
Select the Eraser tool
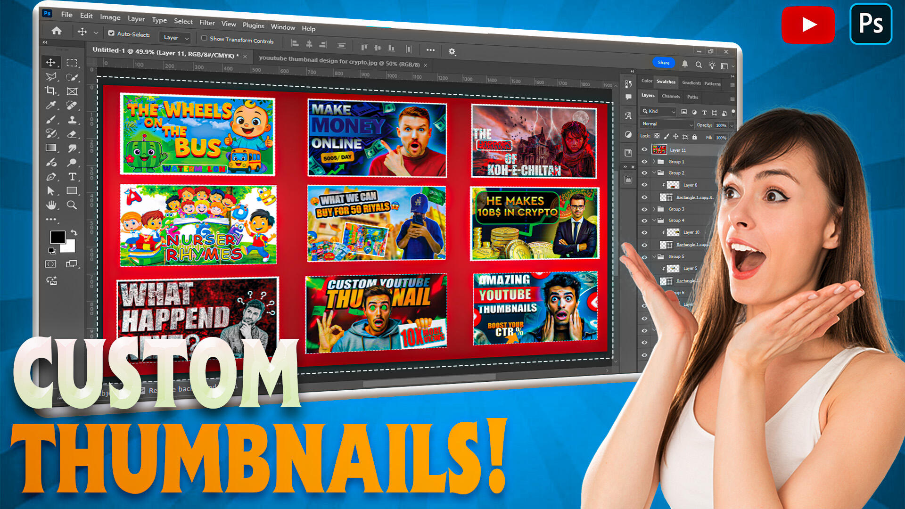[72, 134]
